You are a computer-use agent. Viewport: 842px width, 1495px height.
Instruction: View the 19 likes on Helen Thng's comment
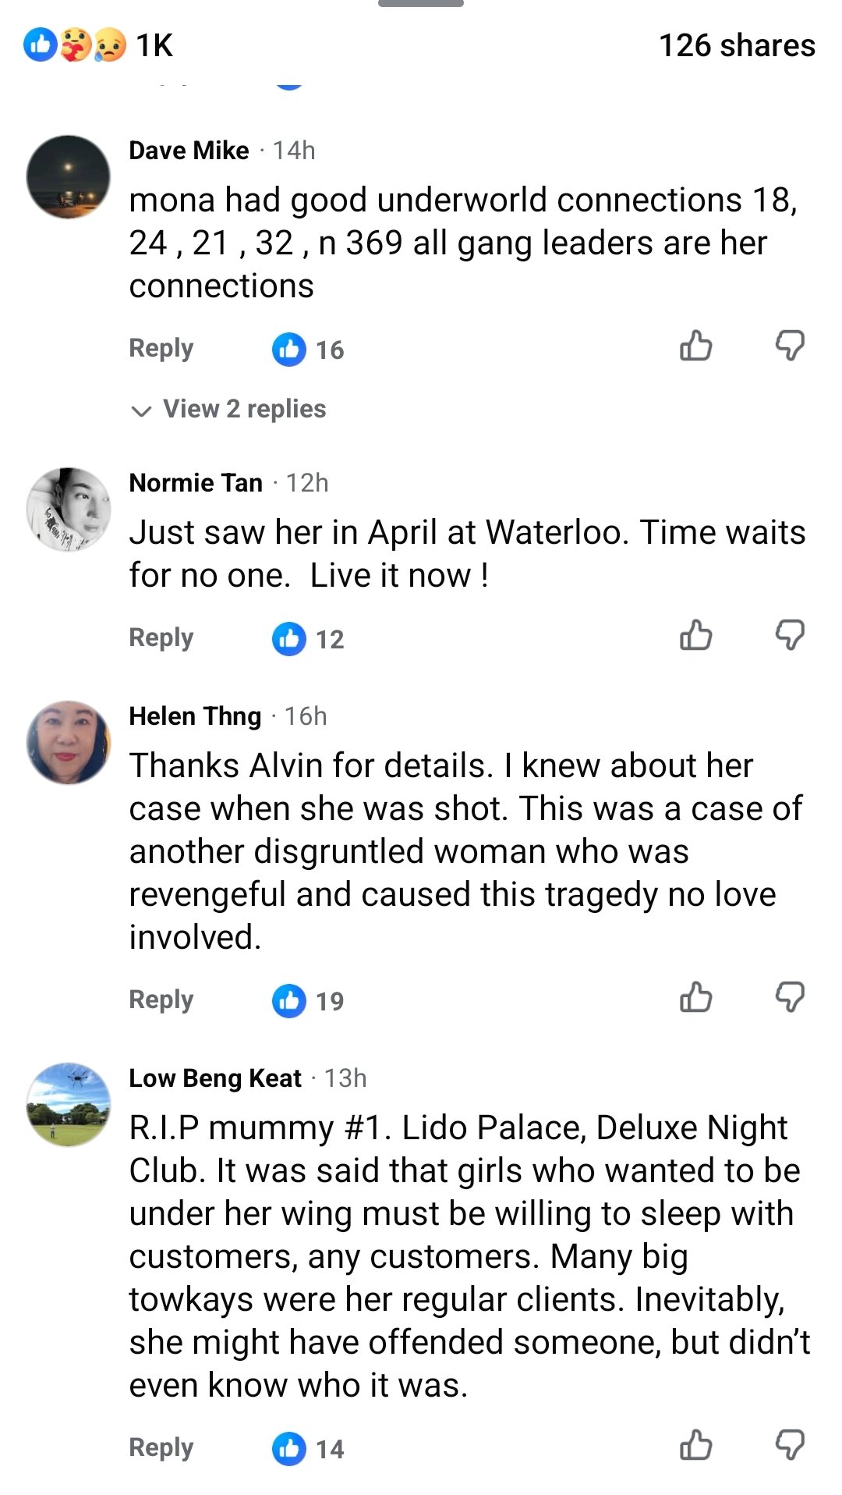[308, 1000]
